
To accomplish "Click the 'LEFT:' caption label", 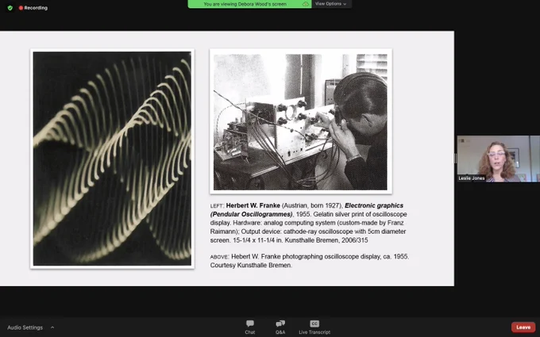I will [217, 206].
